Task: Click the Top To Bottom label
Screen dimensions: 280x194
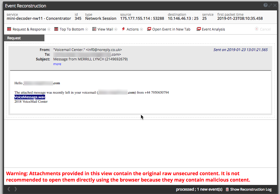Action: pos(72,29)
